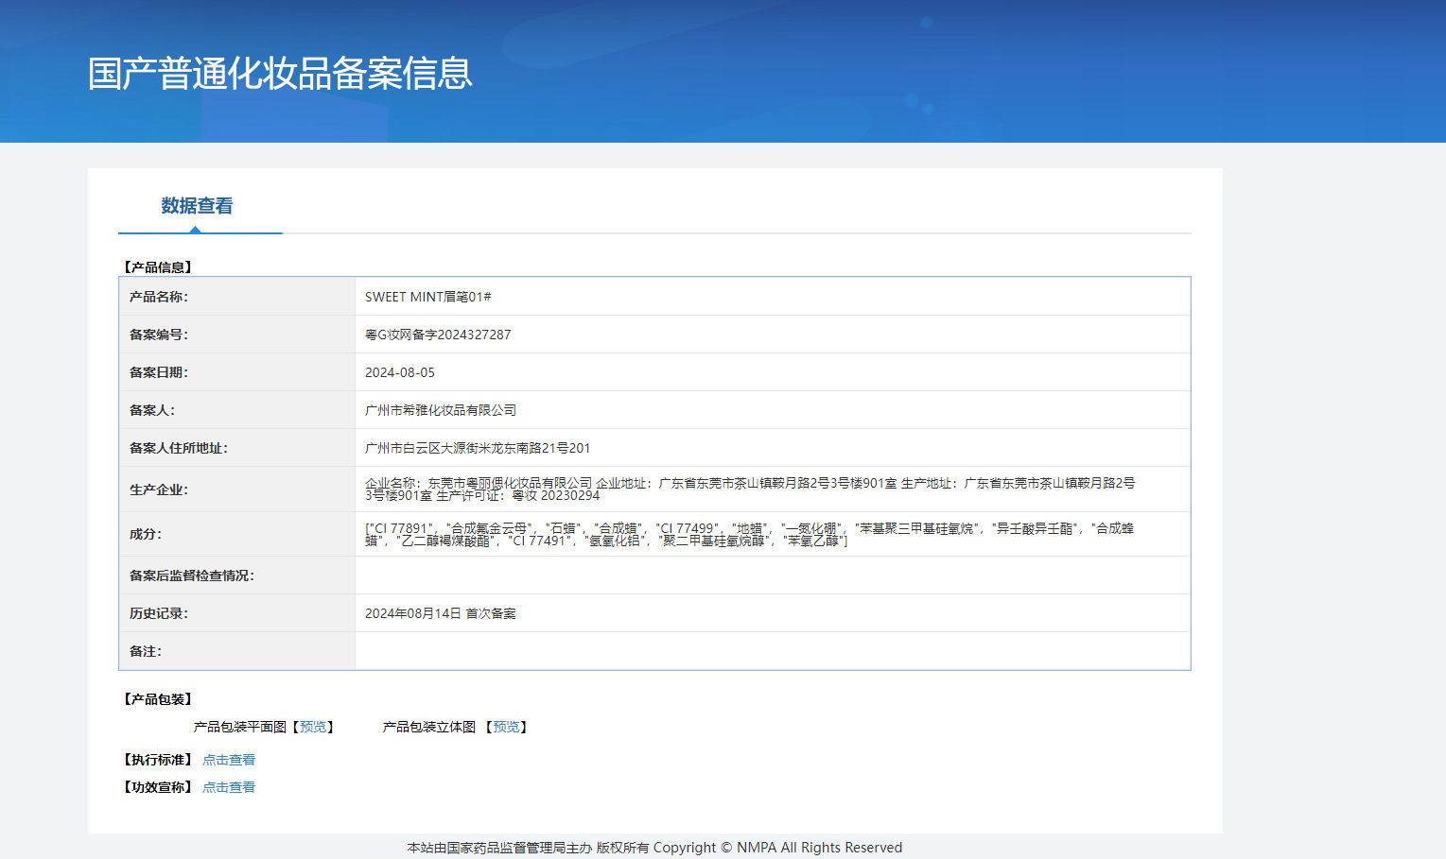Image resolution: width=1446 pixels, height=859 pixels.
Task: Click the 备案编号 row label
Action: click(x=159, y=335)
